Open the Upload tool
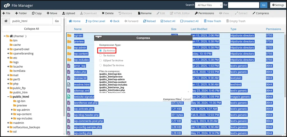Screen dimensions: 287x137 [69, 13]
